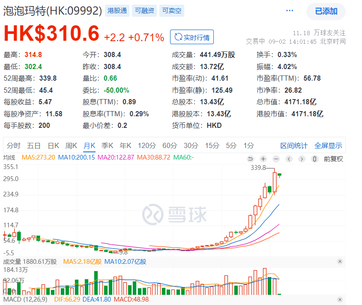362x305 pixels.
Task: Click the DIF:66.29 indicator value
Action: [x=67, y=299]
